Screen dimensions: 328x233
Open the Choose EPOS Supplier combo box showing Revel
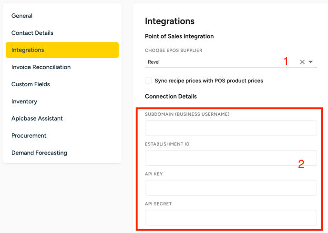click(215, 62)
